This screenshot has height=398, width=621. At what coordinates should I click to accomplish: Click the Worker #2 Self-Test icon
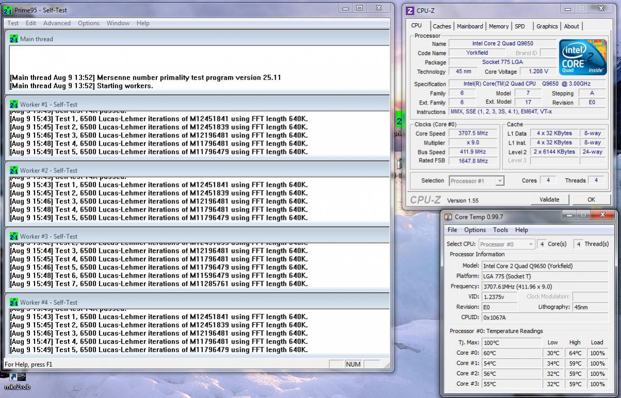(14, 170)
